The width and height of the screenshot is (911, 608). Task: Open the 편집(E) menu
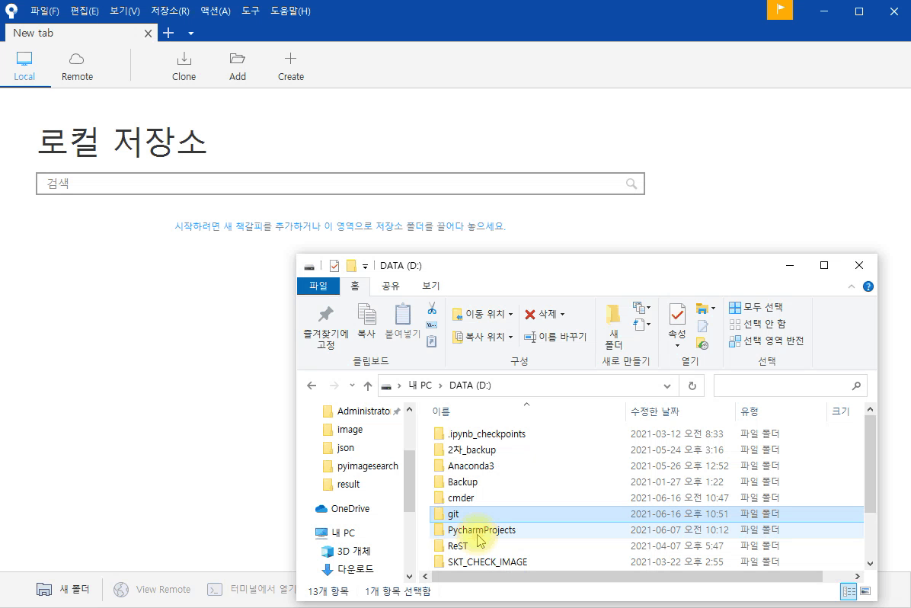click(85, 11)
